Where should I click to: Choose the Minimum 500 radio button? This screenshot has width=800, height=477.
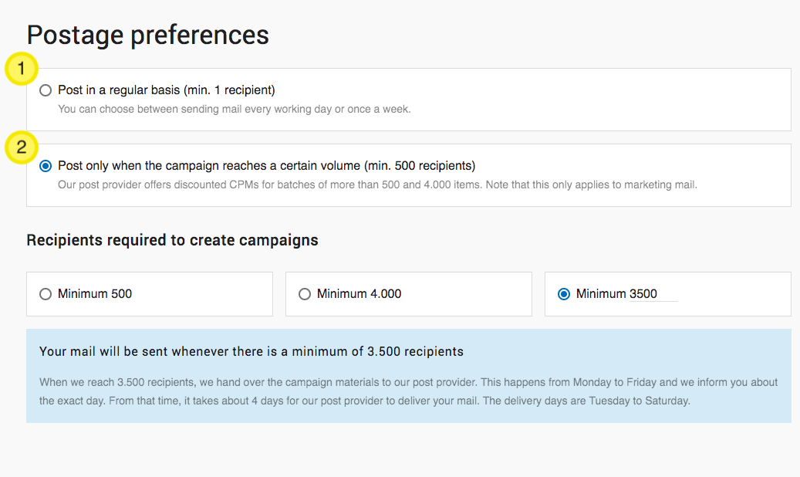pos(46,294)
